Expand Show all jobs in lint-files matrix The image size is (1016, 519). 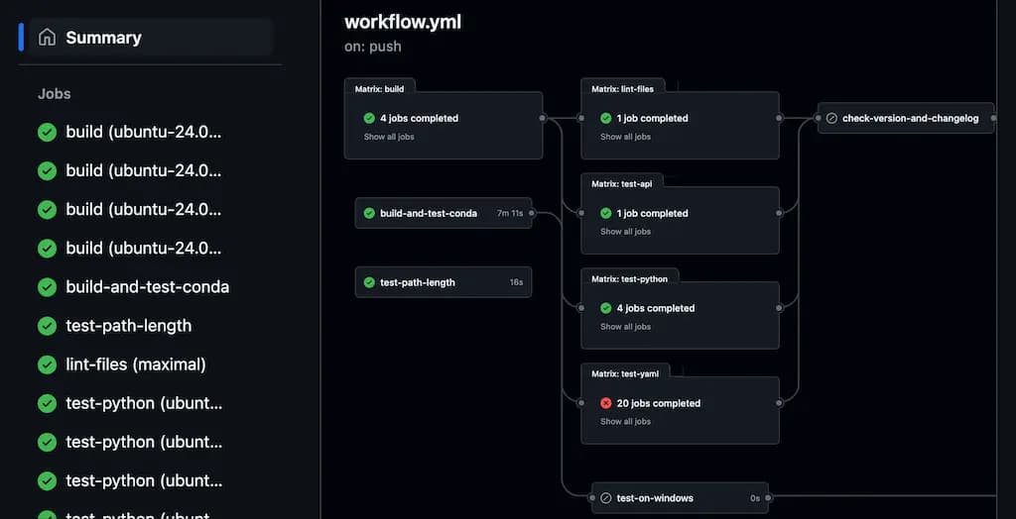click(625, 137)
